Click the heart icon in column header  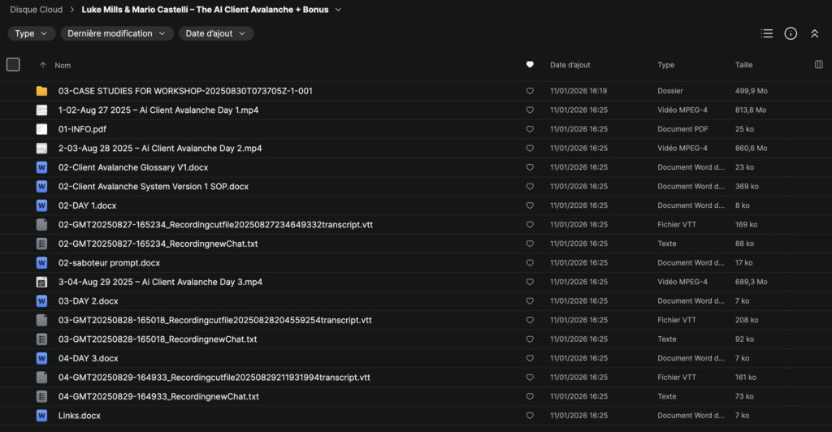pos(530,65)
